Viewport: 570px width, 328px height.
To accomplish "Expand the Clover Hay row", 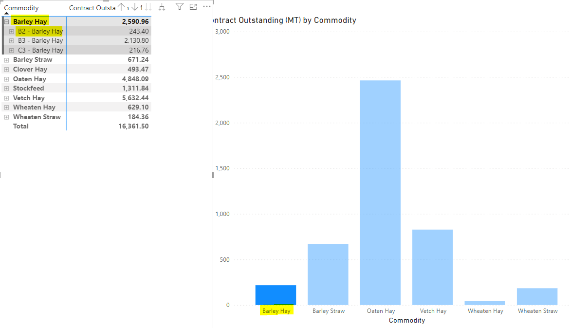I will [x=6, y=70].
